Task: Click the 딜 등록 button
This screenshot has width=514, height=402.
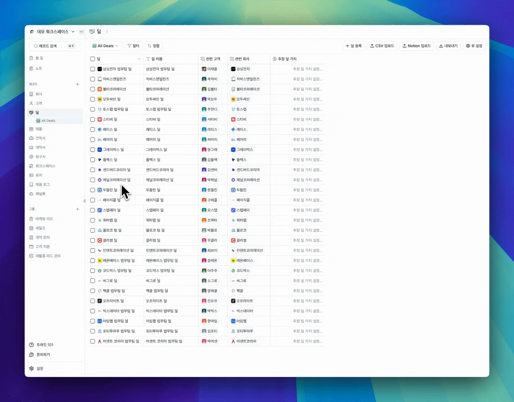Action: coord(353,46)
